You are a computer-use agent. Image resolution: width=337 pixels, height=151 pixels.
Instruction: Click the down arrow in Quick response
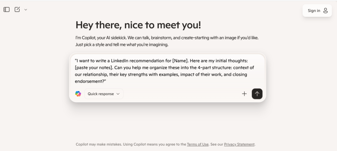pyautogui.click(x=118, y=94)
